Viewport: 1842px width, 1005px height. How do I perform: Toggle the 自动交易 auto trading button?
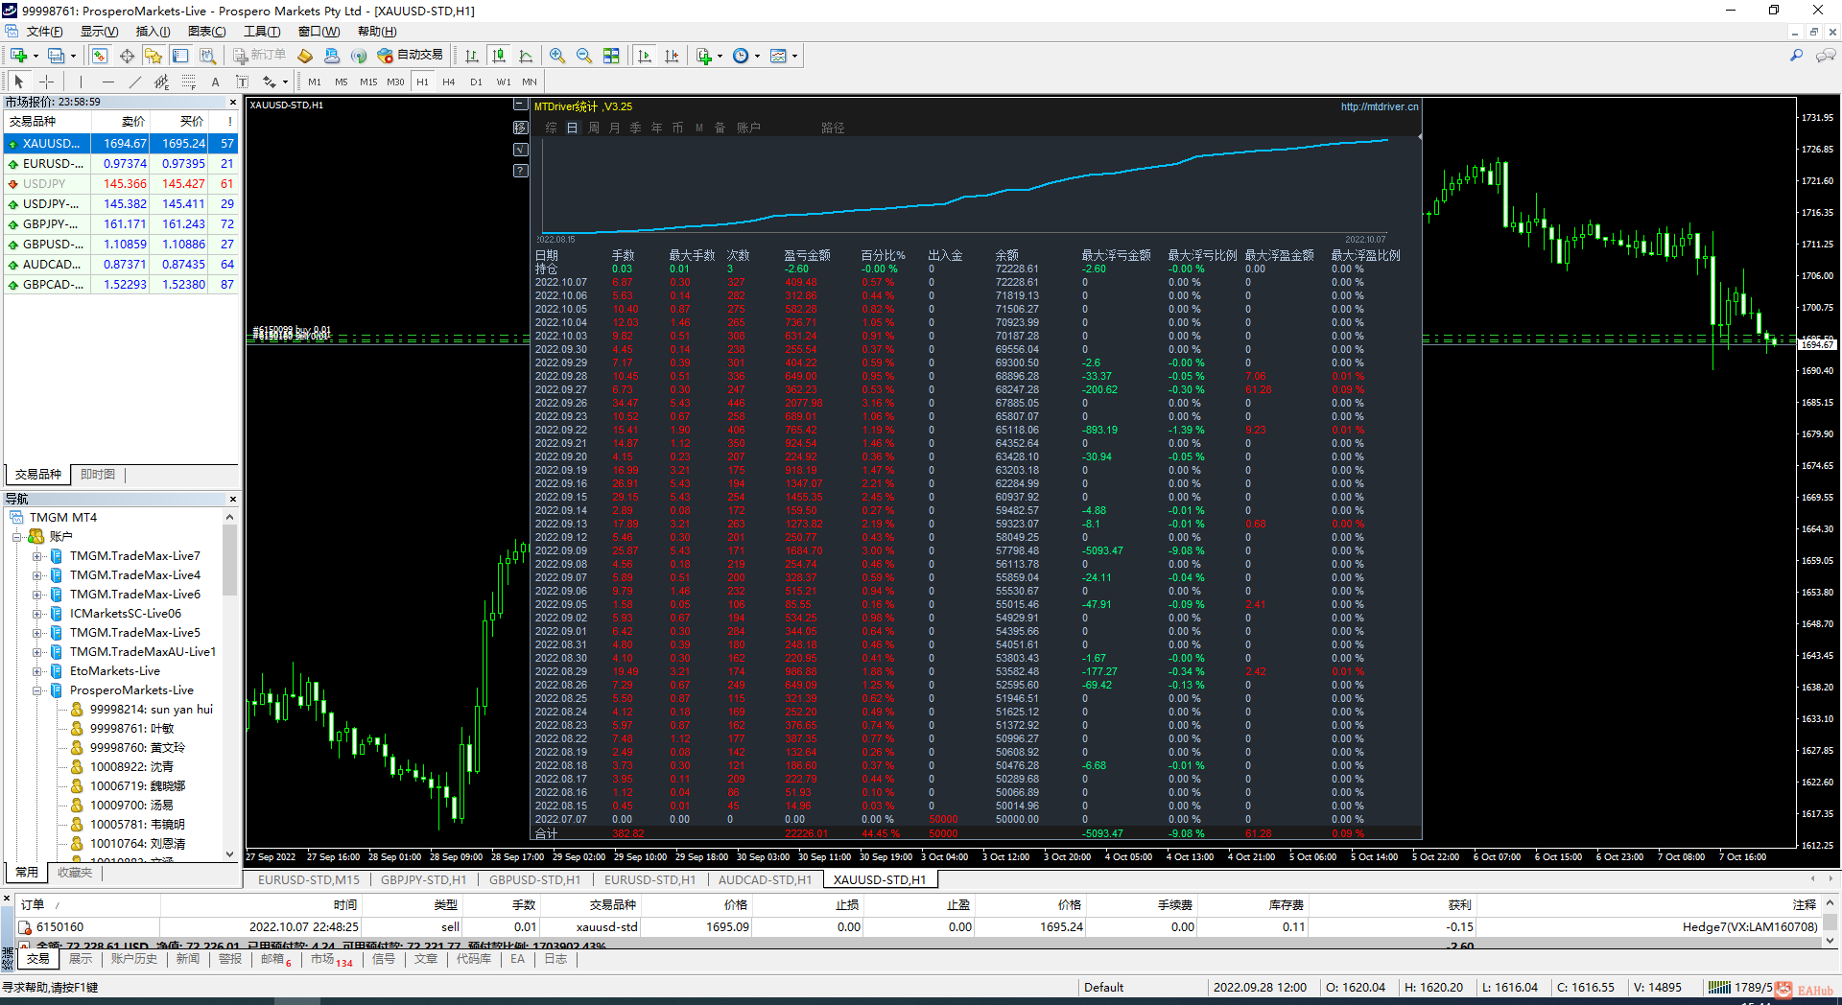(x=411, y=56)
